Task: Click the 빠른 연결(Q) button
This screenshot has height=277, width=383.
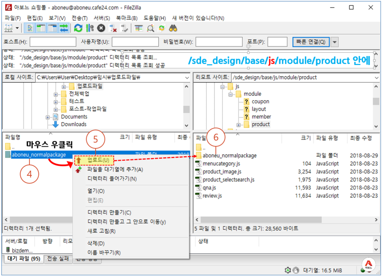Action: tap(311, 42)
